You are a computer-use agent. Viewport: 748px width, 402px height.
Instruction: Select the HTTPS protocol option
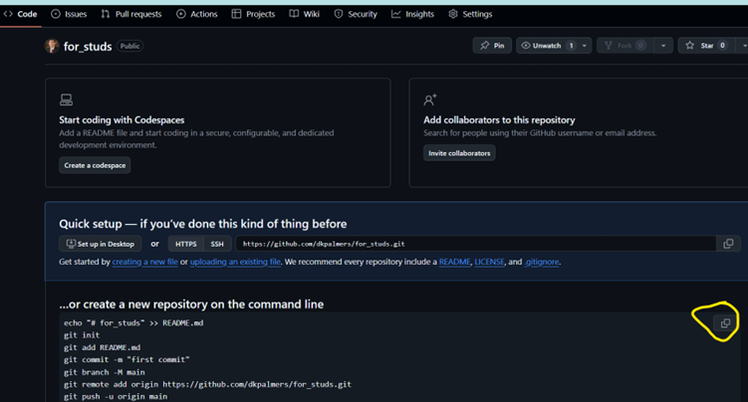pos(185,244)
